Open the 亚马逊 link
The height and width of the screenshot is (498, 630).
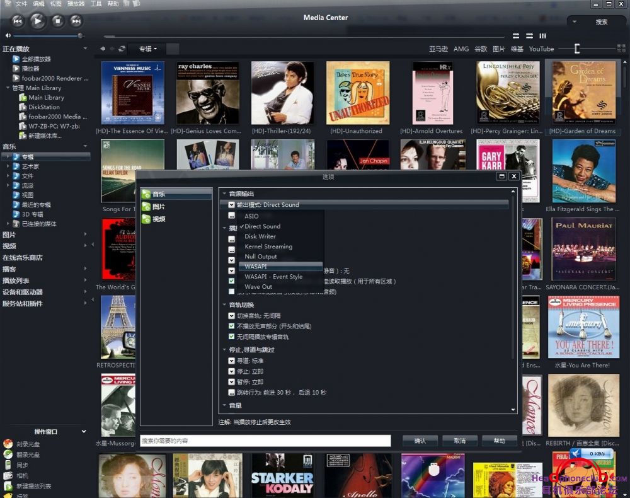coord(438,49)
